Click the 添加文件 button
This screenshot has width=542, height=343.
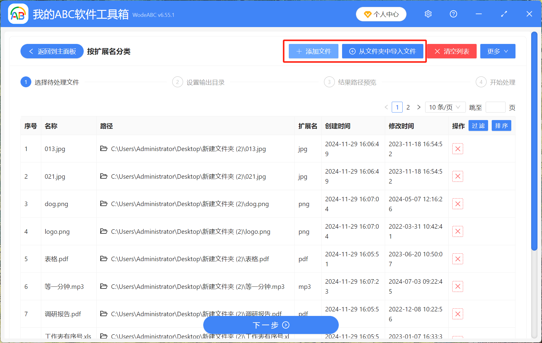tap(313, 51)
